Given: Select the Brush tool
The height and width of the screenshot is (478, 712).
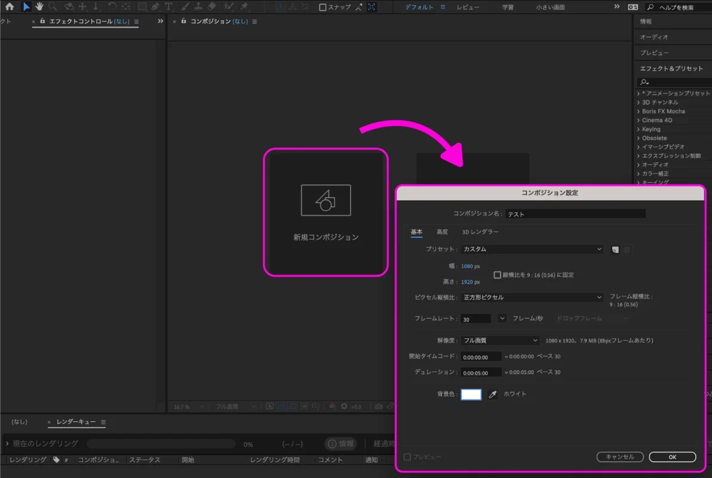Looking at the screenshot, I should pos(185,7).
